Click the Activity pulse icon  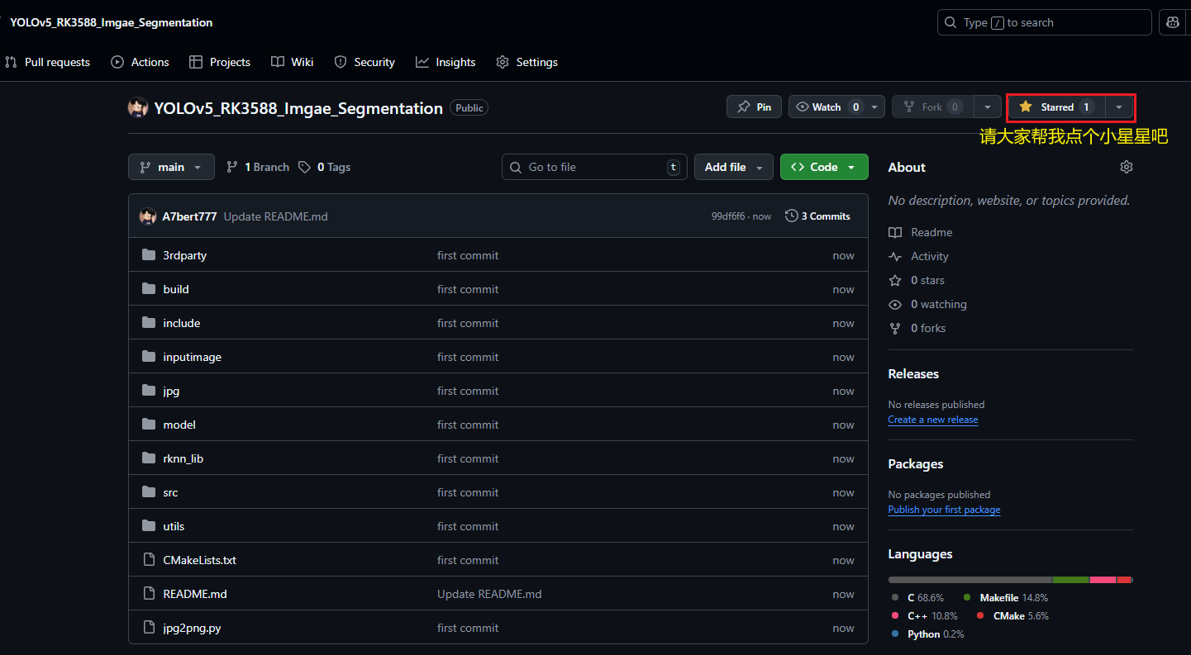[895, 257]
